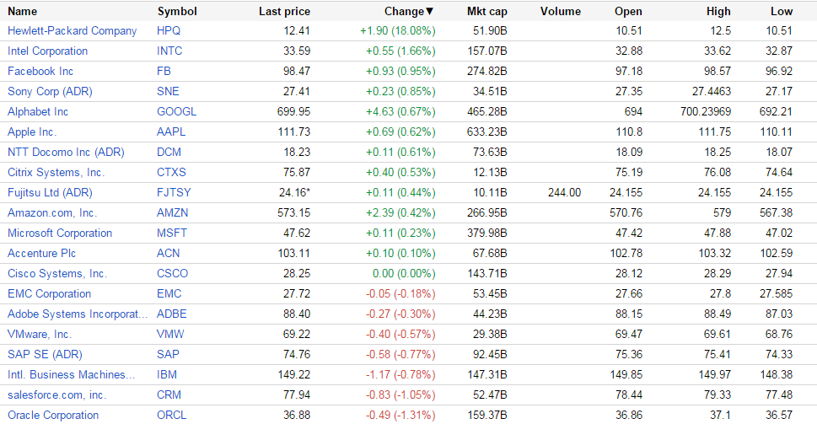Screen dimensions: 817x424
Task: Open Intel Corporation stock page
Action: (47, 51)
